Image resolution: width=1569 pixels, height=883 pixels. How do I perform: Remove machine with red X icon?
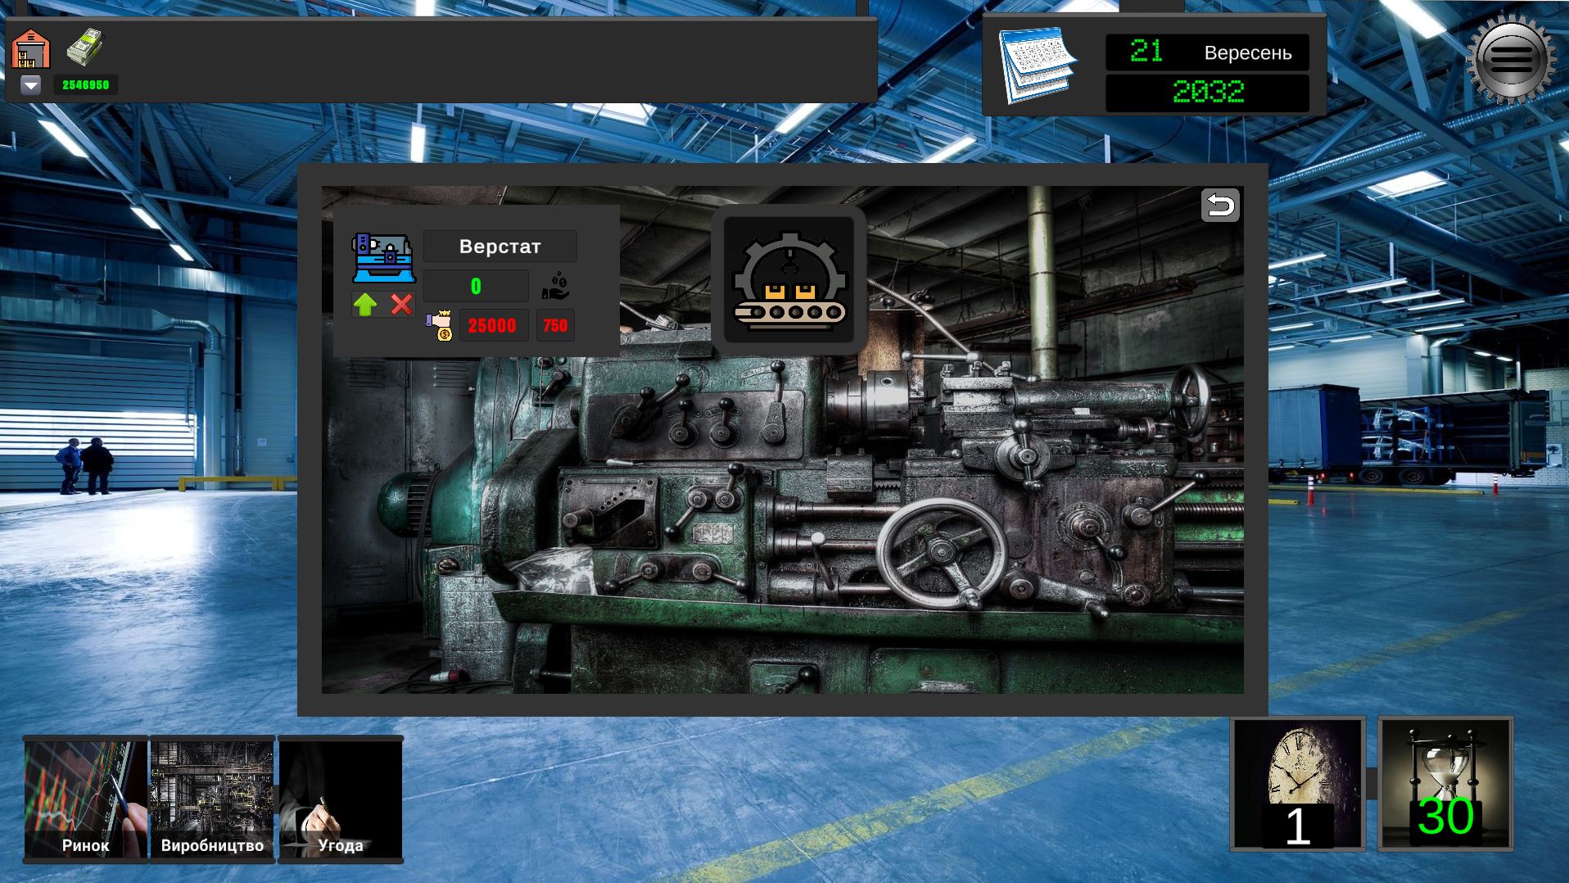coord(401,304)
